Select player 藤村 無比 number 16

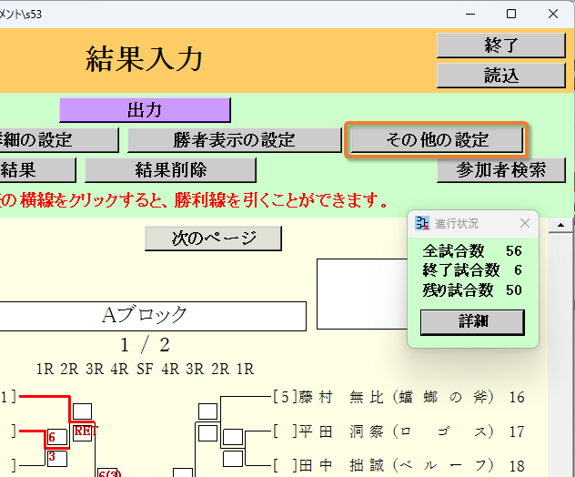click(x=398, y=397)
